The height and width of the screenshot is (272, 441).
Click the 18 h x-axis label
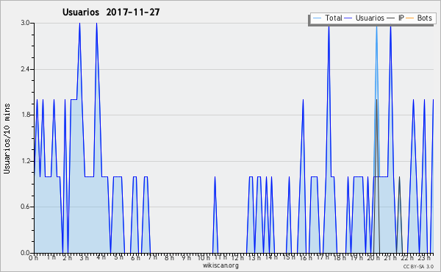(340, 257)
